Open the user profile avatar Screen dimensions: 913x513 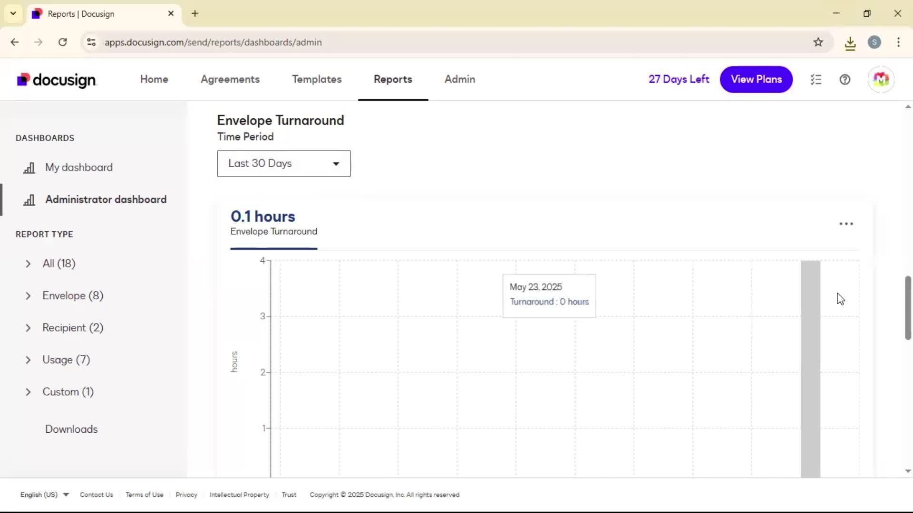click(x=881, y=79)
